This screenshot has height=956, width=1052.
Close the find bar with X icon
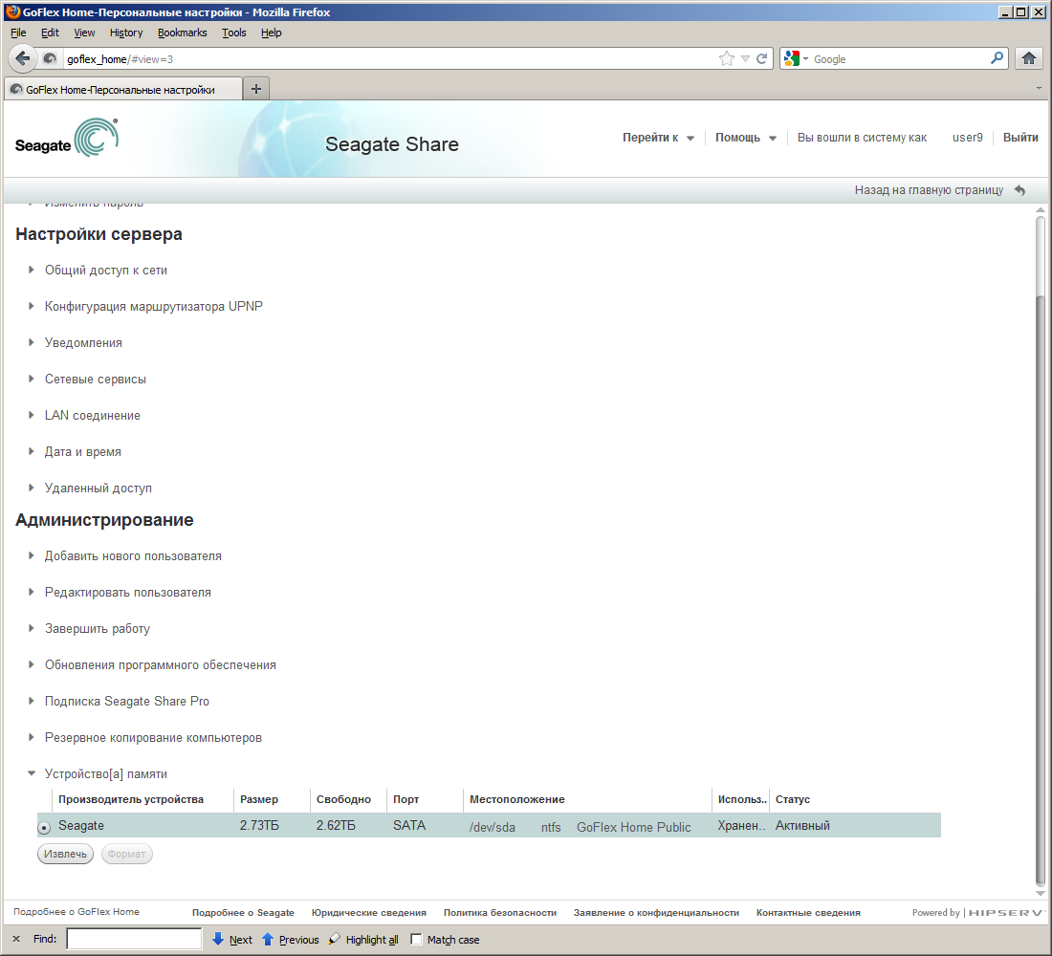(x=16, y=939)
